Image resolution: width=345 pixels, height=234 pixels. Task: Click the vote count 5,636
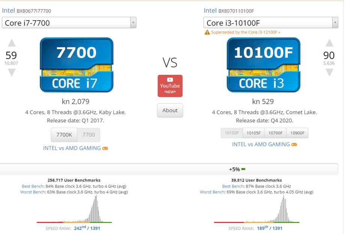tap(329, 63)
